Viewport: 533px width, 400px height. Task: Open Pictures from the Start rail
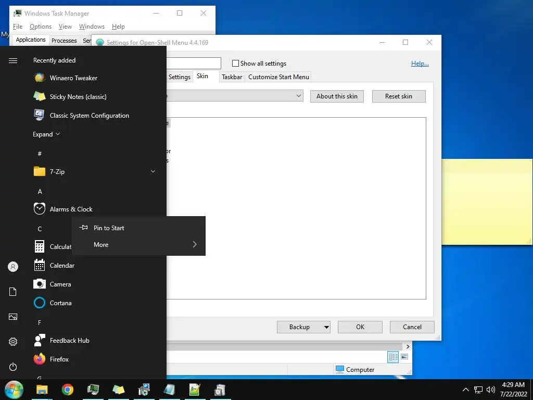coord(13,317)
